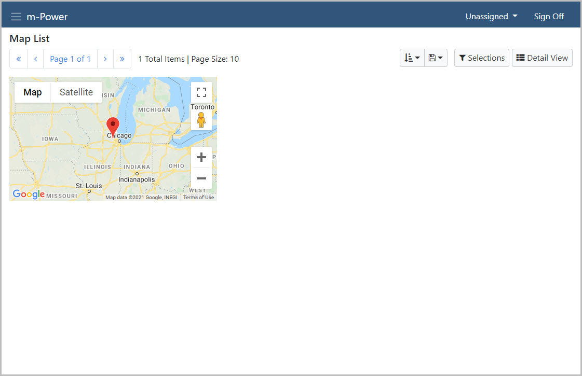Click the IOWA label on the map
This screenshot has height=376, width=582.
(50, 139)
